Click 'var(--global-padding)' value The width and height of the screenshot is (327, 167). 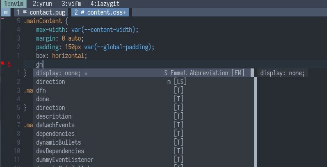[118, 47]
